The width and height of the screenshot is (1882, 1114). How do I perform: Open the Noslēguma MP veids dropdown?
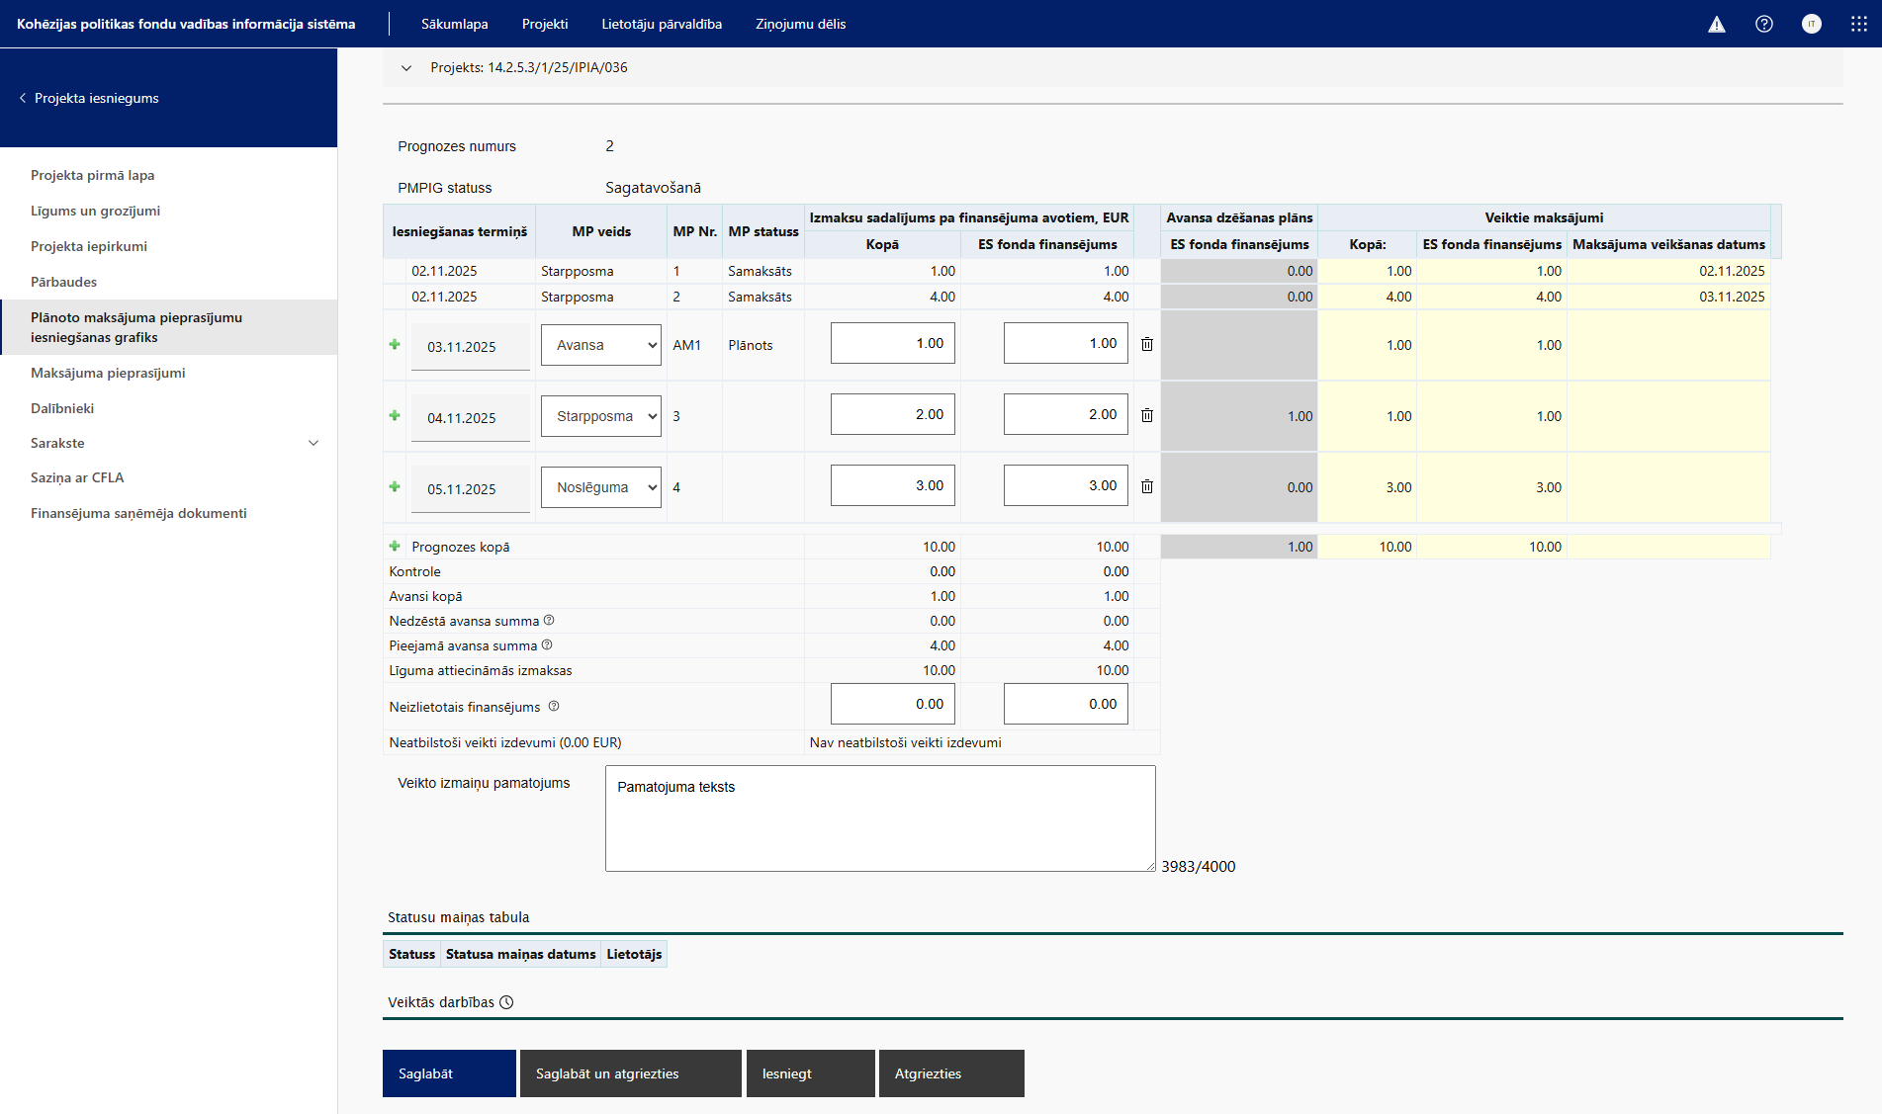pyautogui.click(x=601, y=487)
